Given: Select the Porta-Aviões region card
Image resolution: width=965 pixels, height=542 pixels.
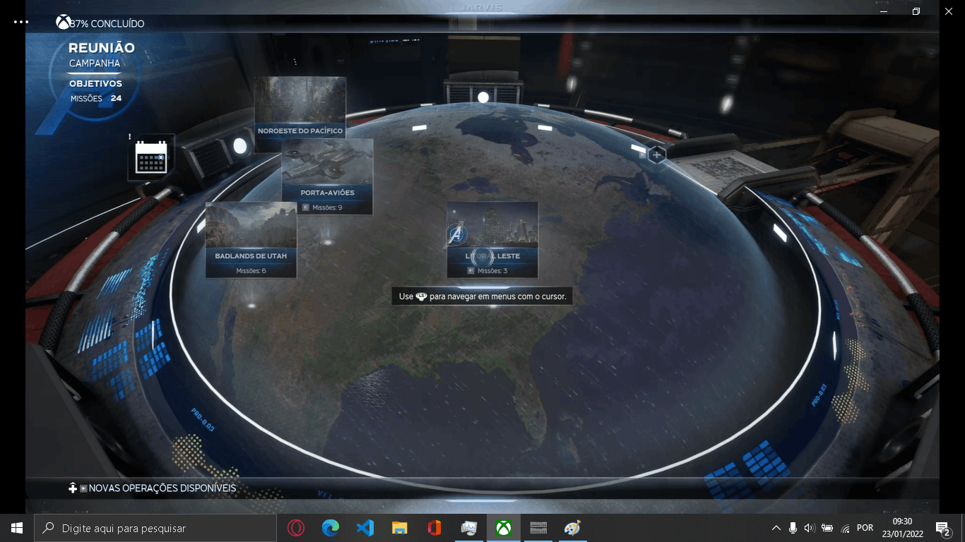Looking at the screenshot, I should [327, 176].
